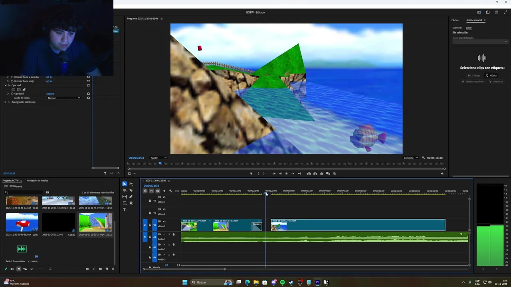
Task: Open the button editor plus icon
Action: [x=442, y=173]
